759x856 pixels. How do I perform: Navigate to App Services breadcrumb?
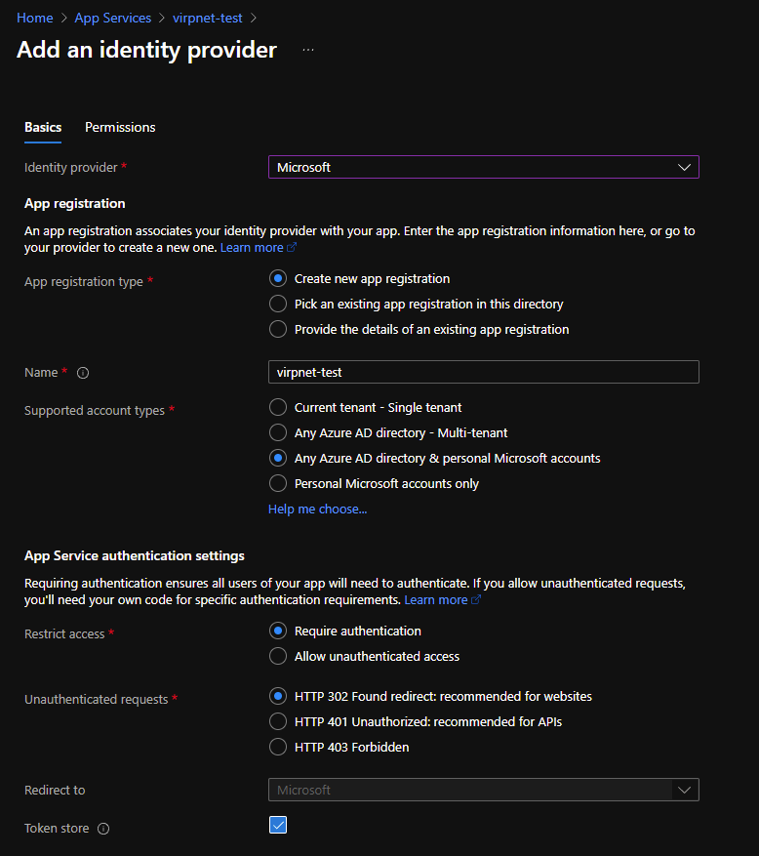(x=113, y=18)
